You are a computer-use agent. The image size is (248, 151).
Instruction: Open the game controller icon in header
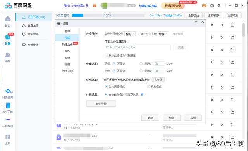pyautogui.click(x=204, y=5)
